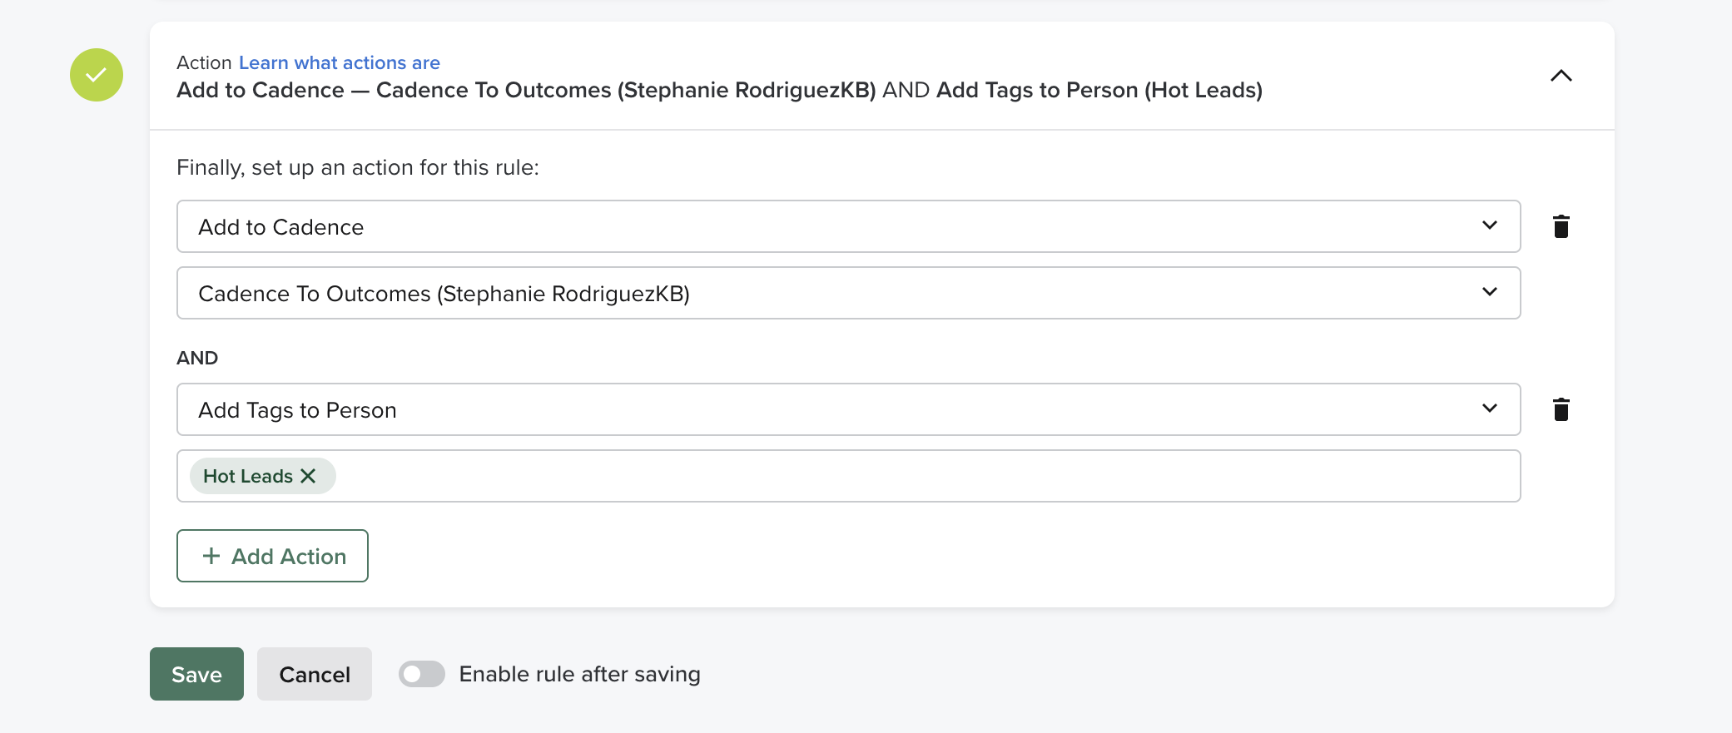Delete the Add to Cadence action via trash icon
Screen dimensions: 1732x733
(x=1561, y=225)
